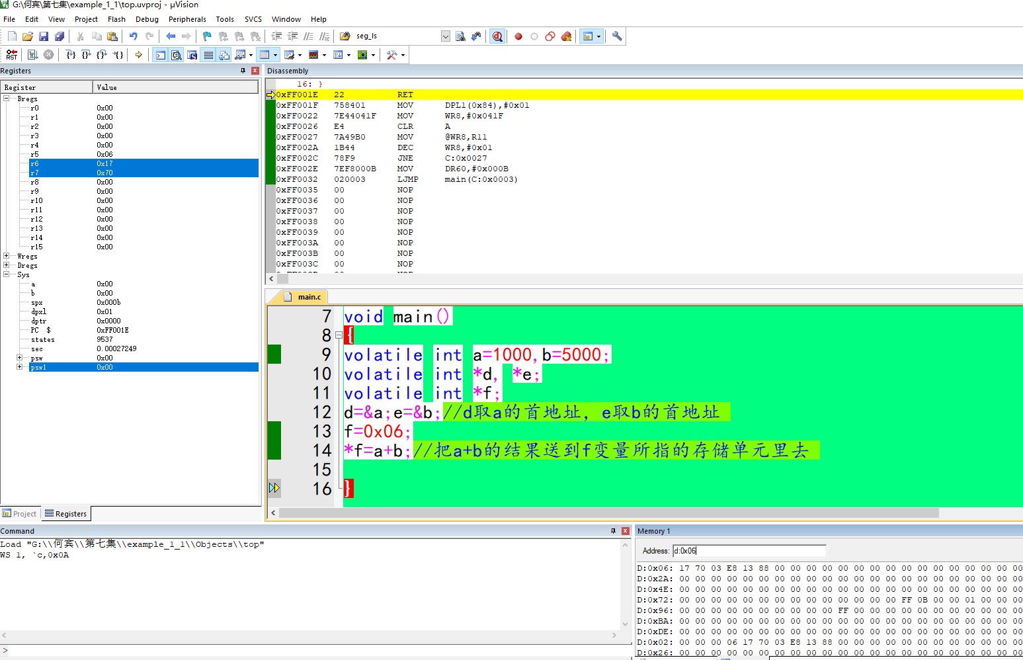Switch to the Project tab
Screen dimensions: 1023x660
pyautogui.click(x=20, y=514)
